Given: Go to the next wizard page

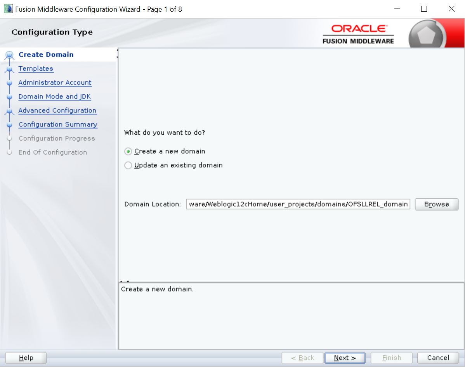Looking at the screenshot, I should 345,358.
